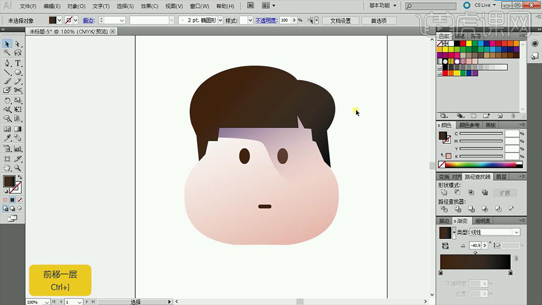Select the Pen tool

point(7,63)
